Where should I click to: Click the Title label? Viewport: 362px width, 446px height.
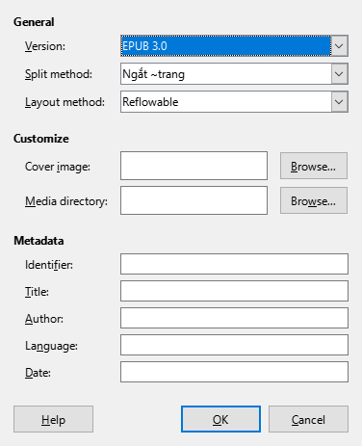[x=37, y=292]
